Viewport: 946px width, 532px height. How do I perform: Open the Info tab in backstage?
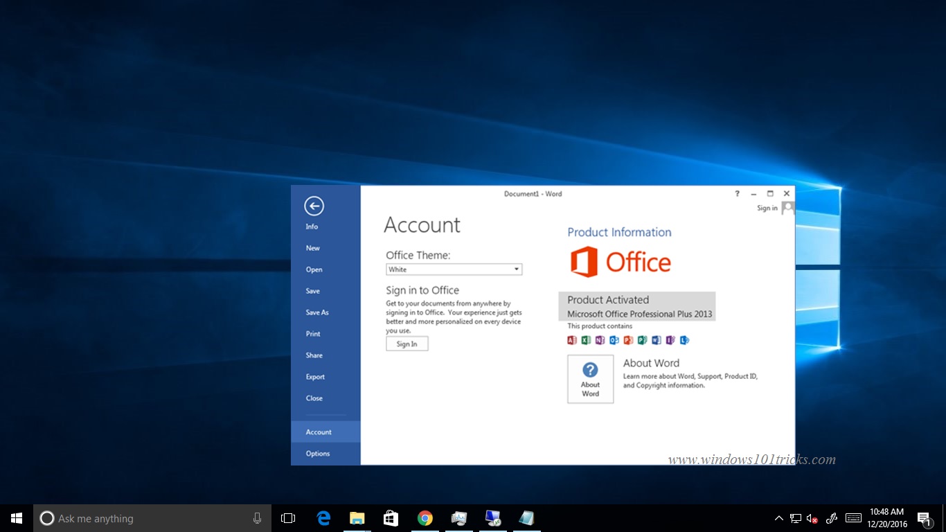312,227
